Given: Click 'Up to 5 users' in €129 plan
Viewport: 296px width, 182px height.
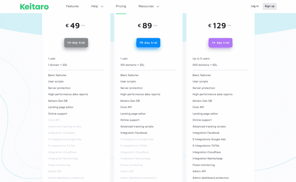Looking at the screenshot, I should pos(201,58).
